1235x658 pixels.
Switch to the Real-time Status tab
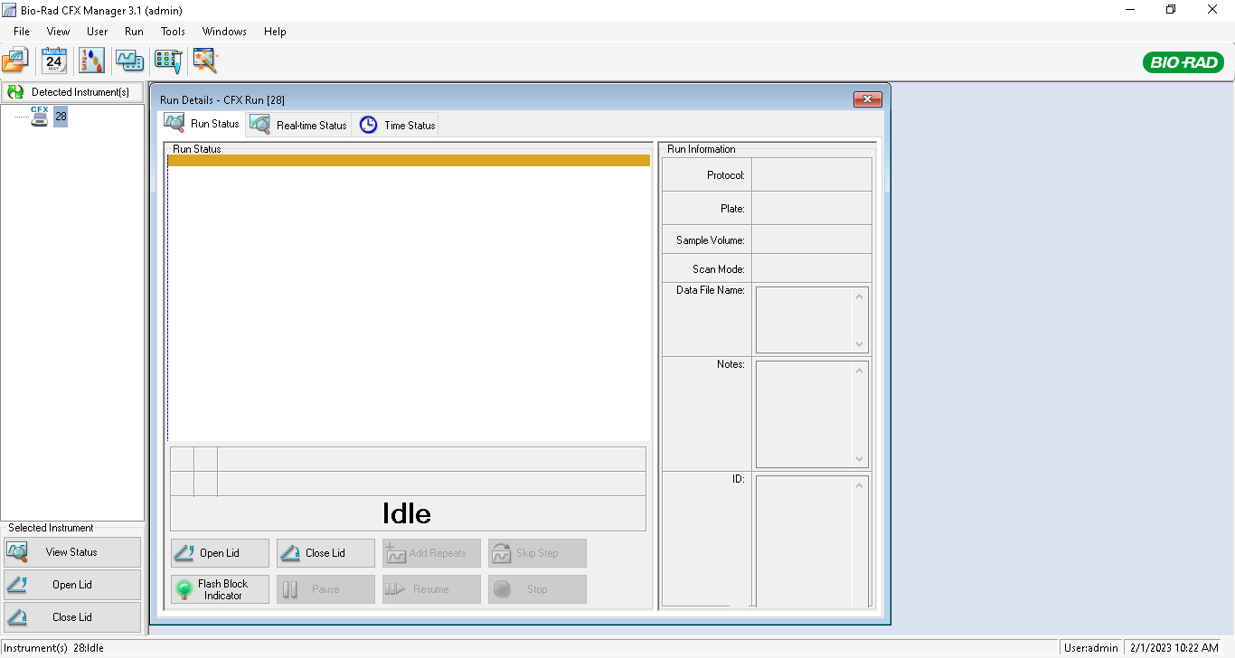[x=299, y=126]
